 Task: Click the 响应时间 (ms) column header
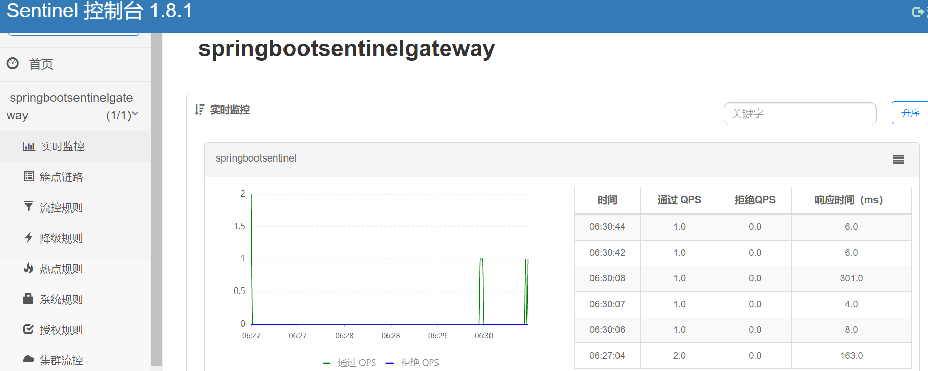pyautogui.click(x=851, y=200)
